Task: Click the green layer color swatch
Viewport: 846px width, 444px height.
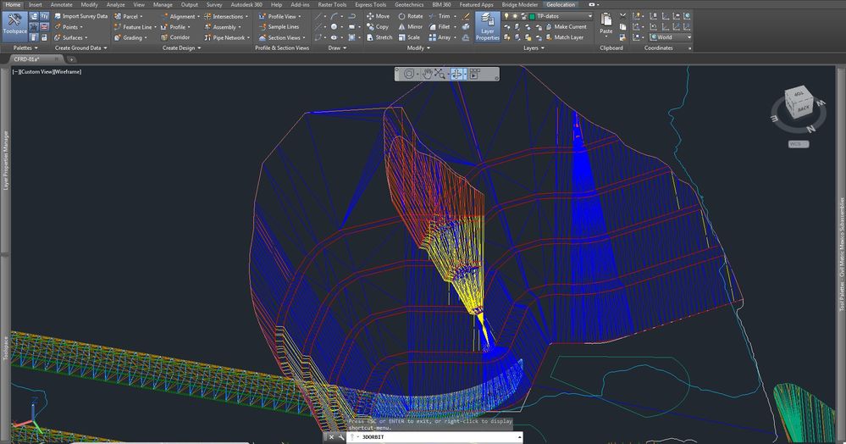Action: click(x=532, y=16)
